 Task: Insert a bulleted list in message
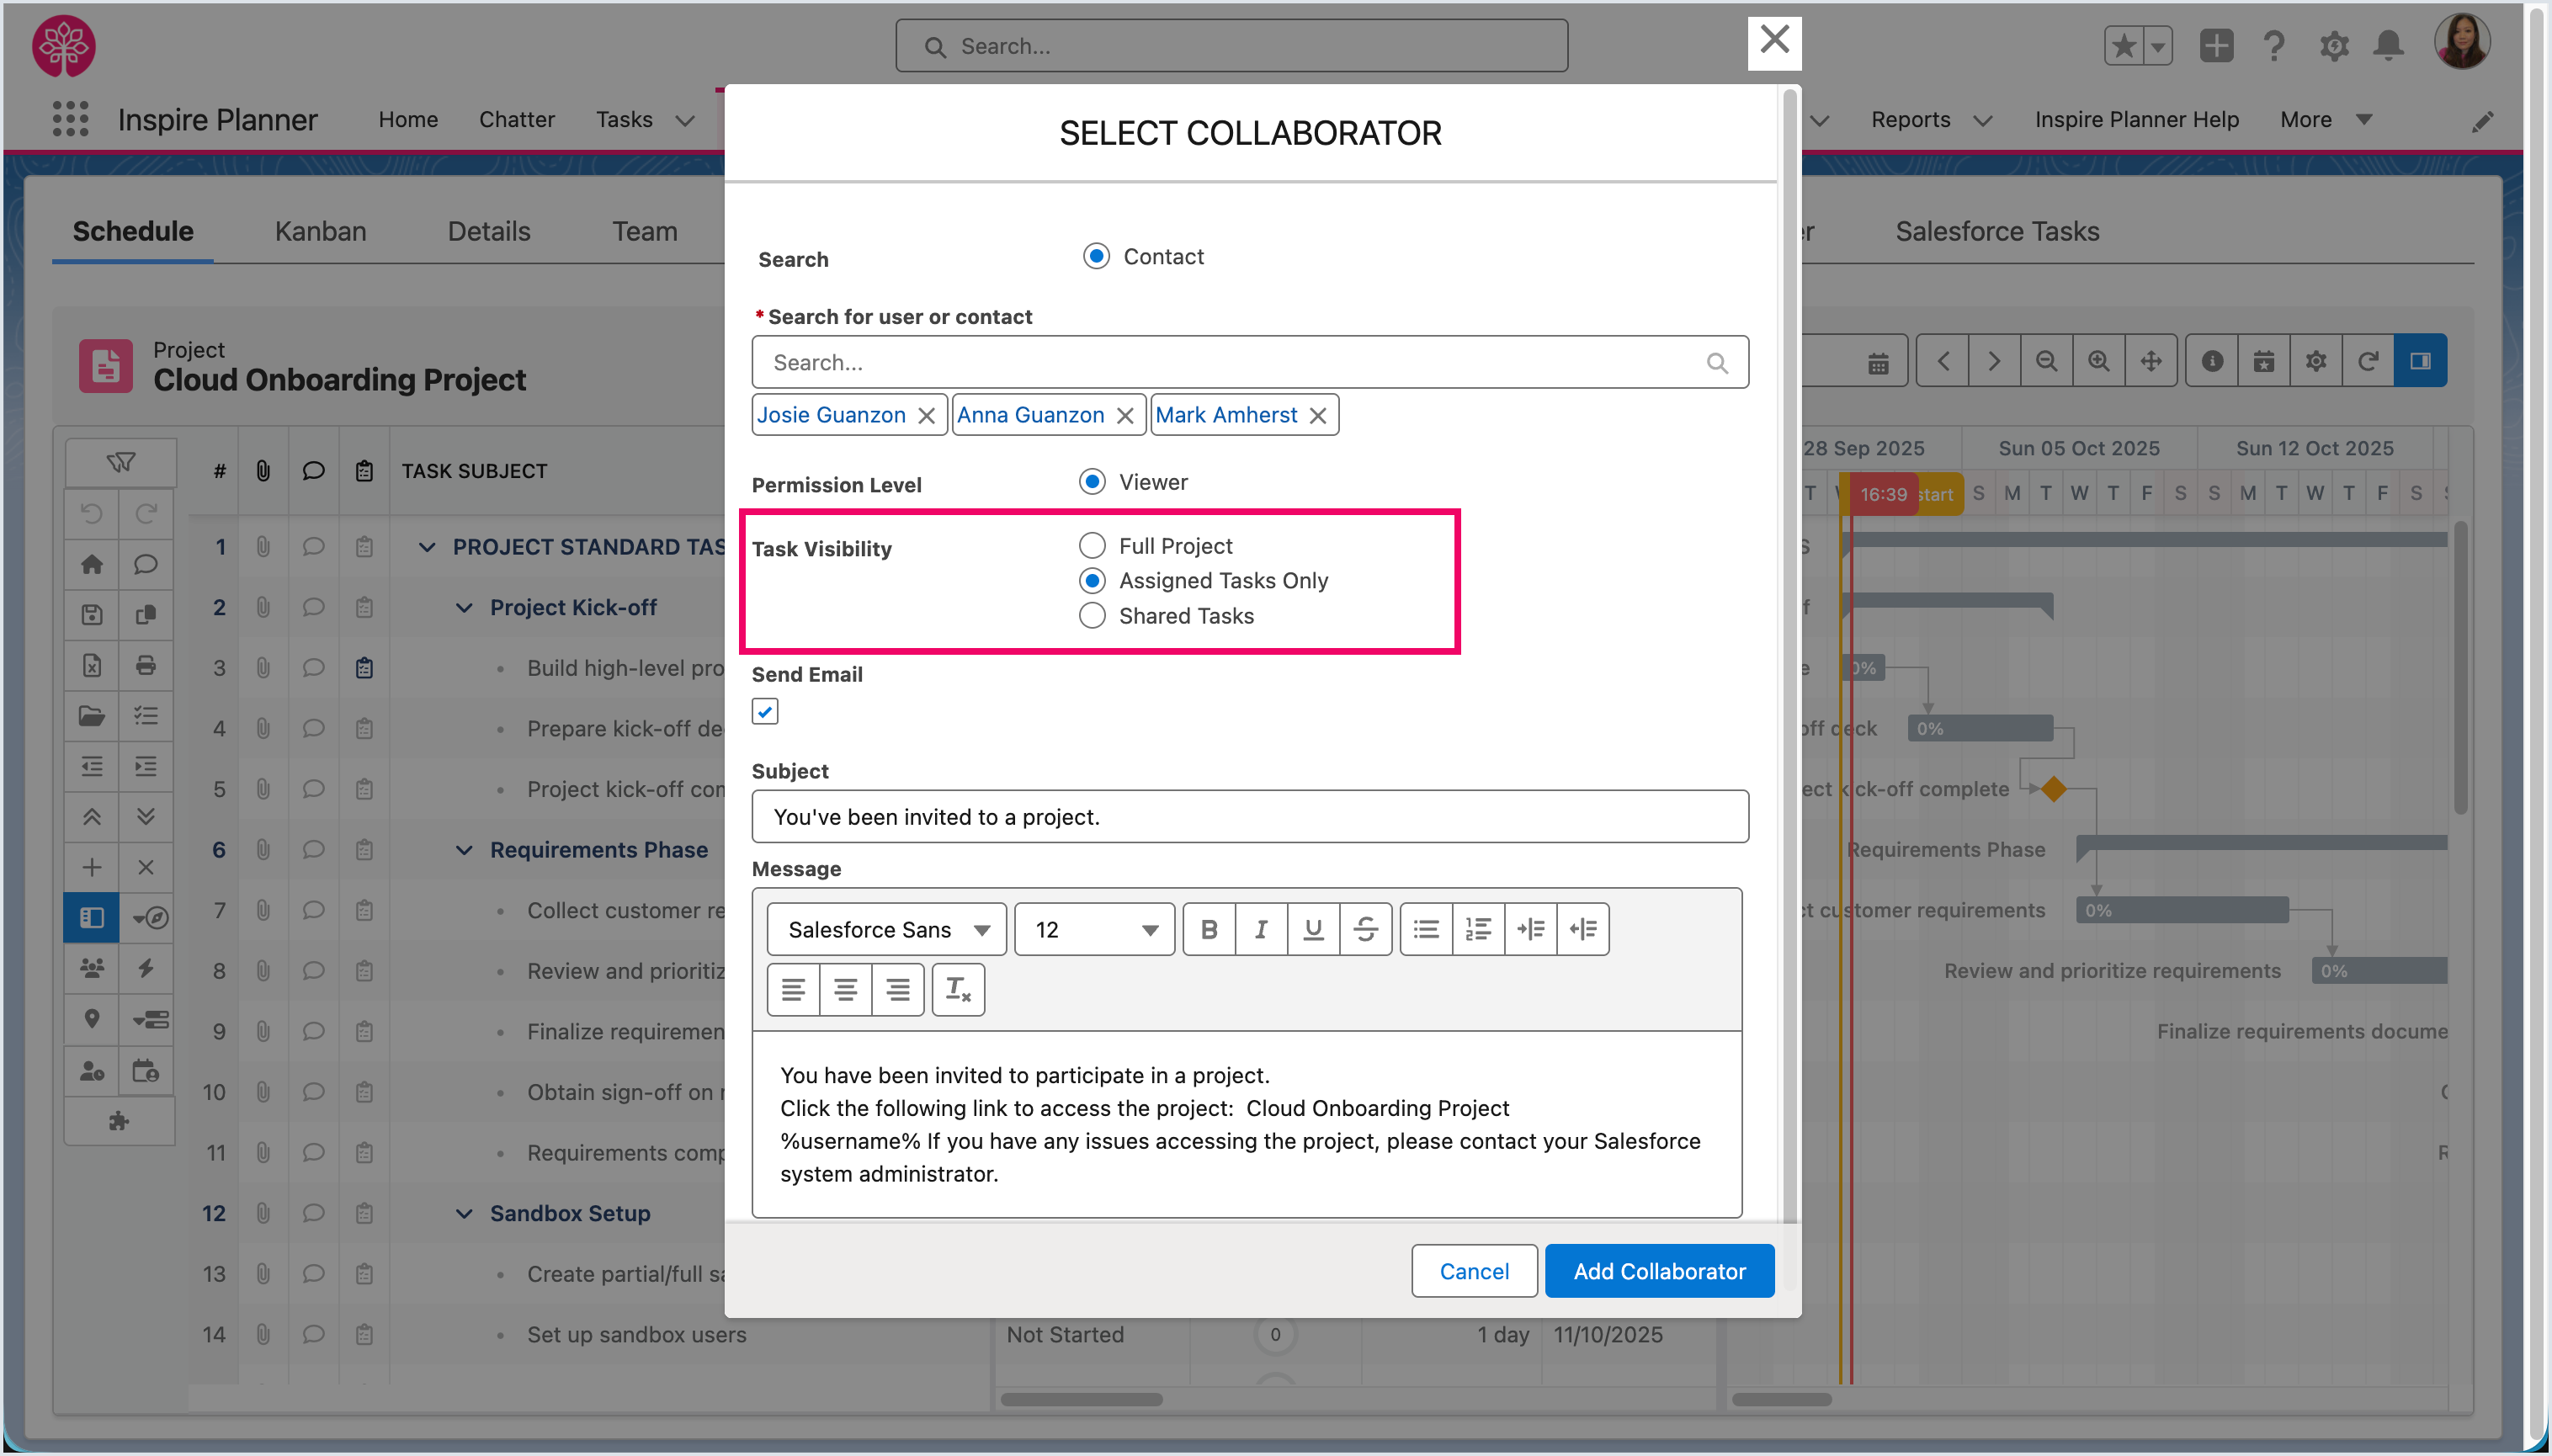point(1426,929)
